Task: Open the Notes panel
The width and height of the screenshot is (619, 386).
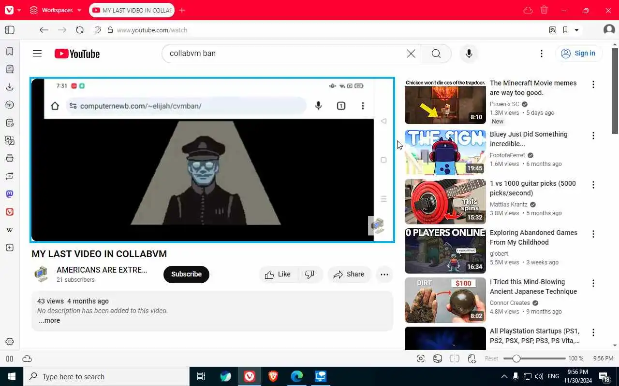Action: coord(10,123)
